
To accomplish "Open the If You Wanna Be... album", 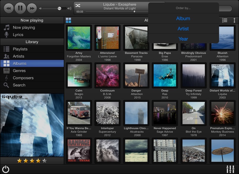I will pyautogui.click(x=79, y=113).
